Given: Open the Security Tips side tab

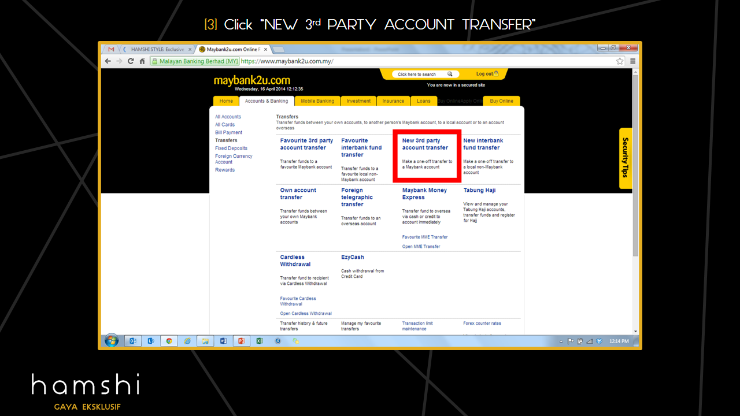Looking at the screenshot, I should tap(625, 158).
